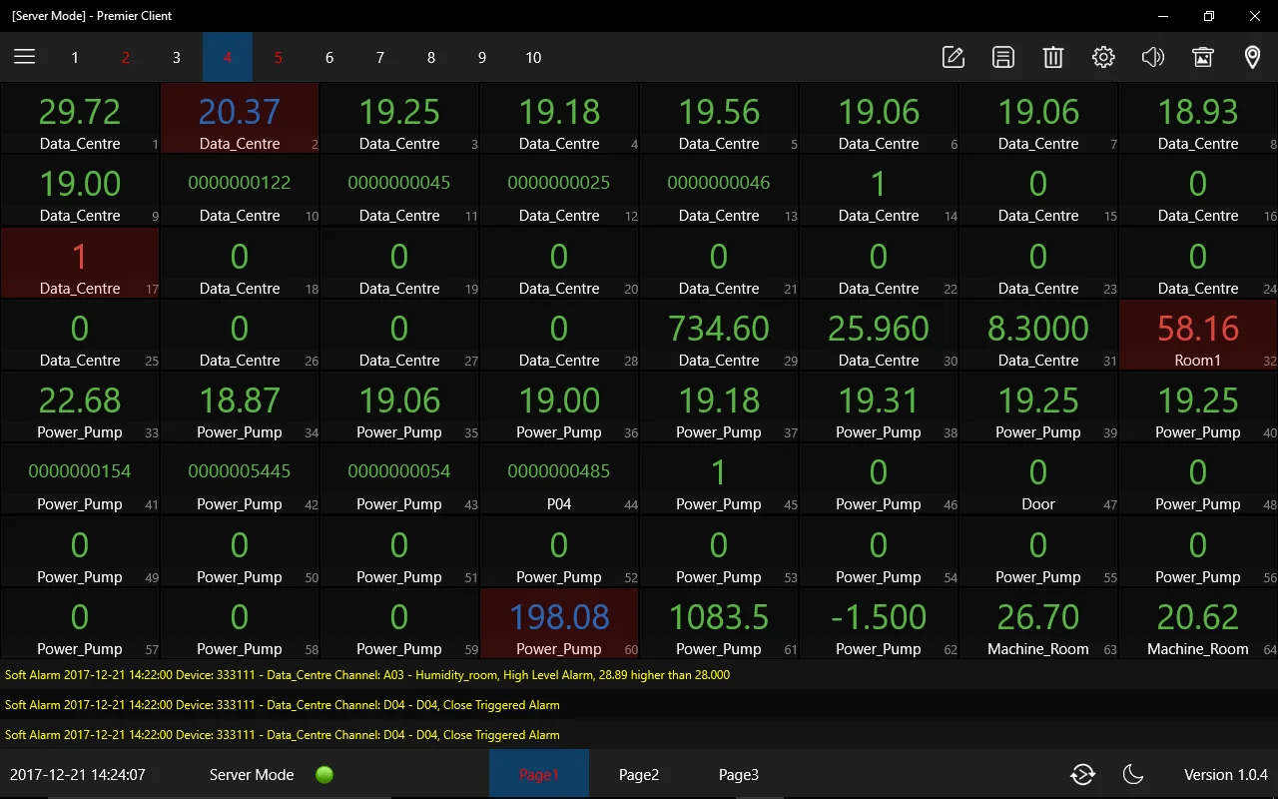Click the green Server Mode indicator
Viewport: 1278px width, 799px height.
324,774
